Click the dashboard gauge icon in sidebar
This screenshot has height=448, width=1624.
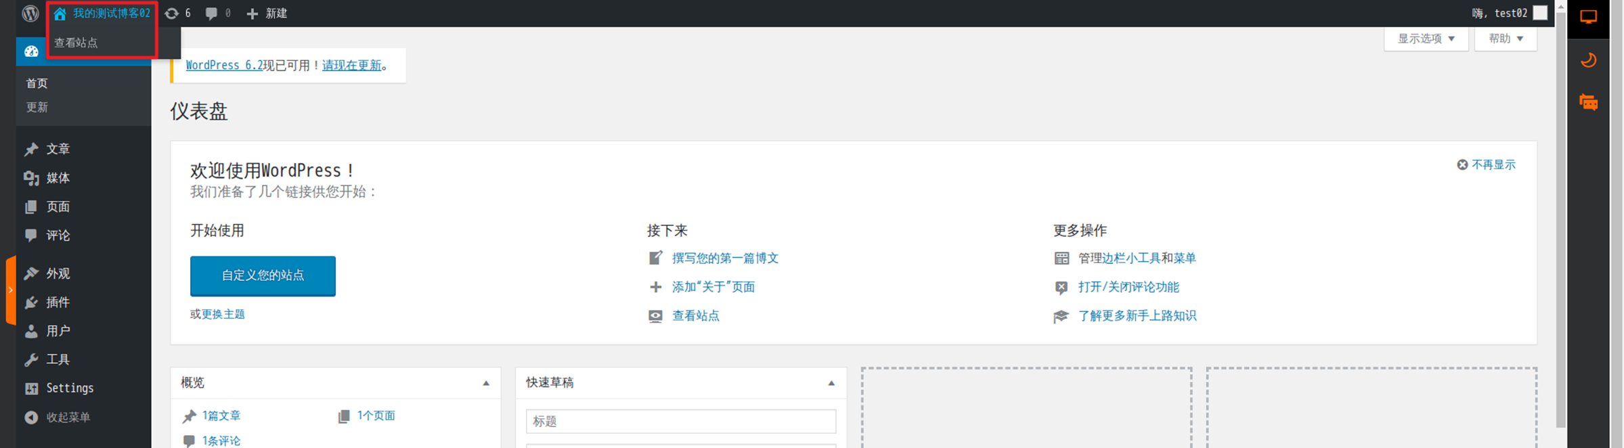pos(31,51)
